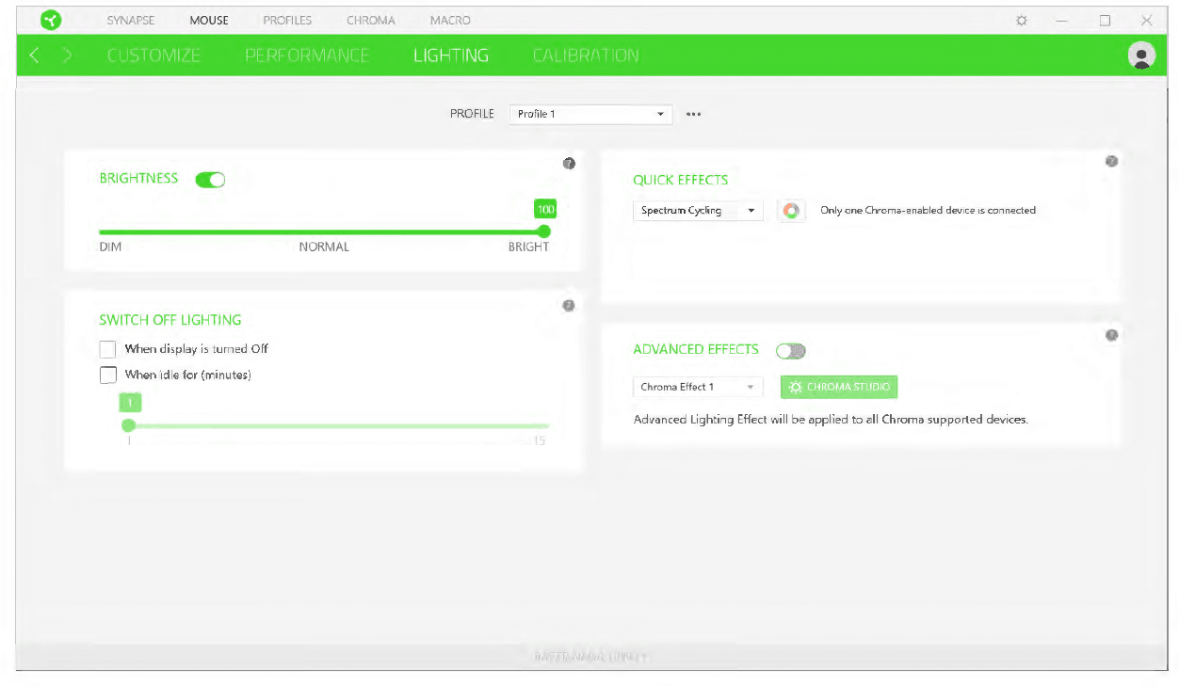Screen dimensions: 1179x687
Task: Go back with the left arrow
Action: 35,56
